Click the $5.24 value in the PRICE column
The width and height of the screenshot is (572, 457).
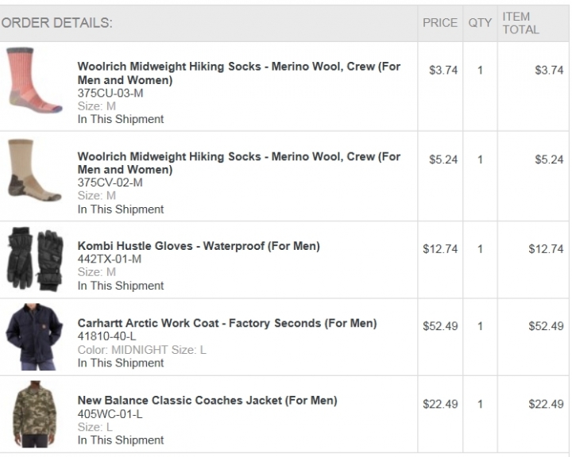click(443, 159)
